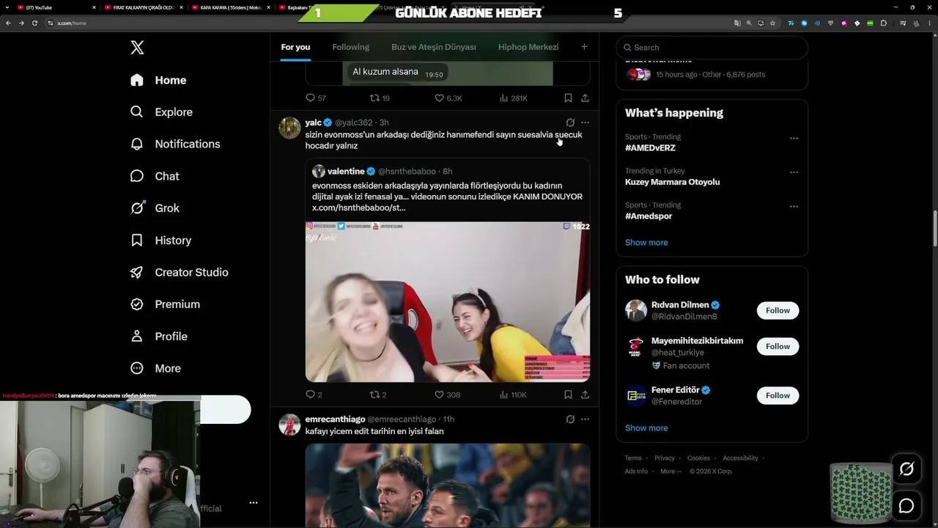The image size is (938, 528).
Task: Open the Kuzey Marmara Otoyolu trend
Action: (672, 182)
